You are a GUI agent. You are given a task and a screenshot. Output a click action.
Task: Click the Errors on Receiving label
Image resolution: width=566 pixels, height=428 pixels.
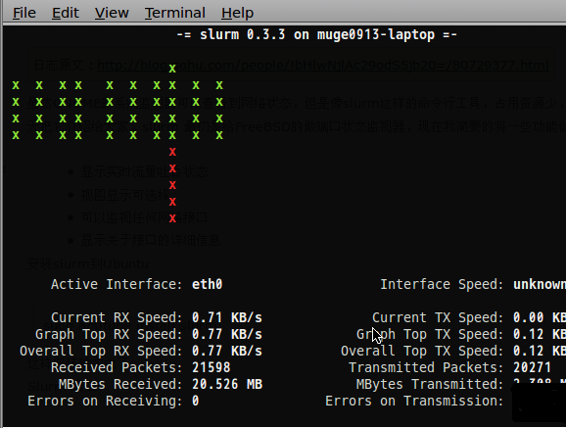(105, 401)
